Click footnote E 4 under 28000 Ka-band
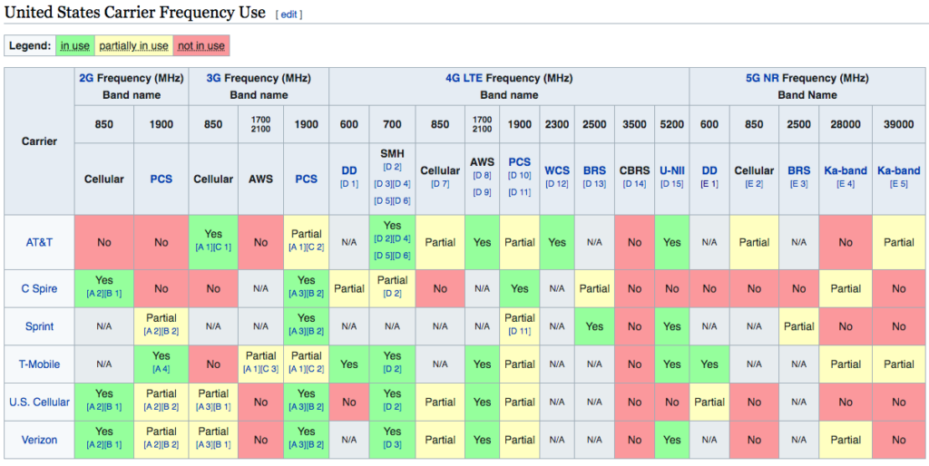The width and height of the screenshot is (929, 466). 846,183
